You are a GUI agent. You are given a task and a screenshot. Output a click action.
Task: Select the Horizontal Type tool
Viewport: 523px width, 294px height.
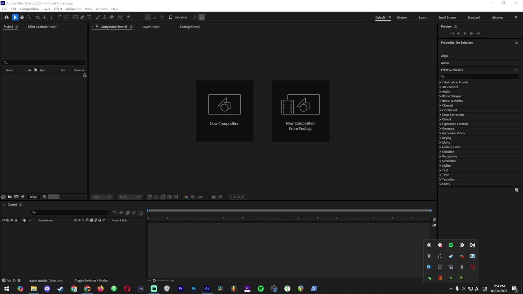(x=89, y=17)
